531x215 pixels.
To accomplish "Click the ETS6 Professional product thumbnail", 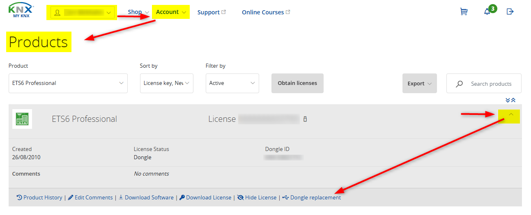I will (x=22, y=119).
